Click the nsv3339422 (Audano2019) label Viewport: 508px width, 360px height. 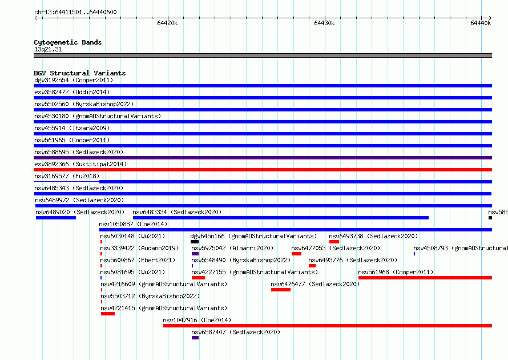tap(139, 248)
